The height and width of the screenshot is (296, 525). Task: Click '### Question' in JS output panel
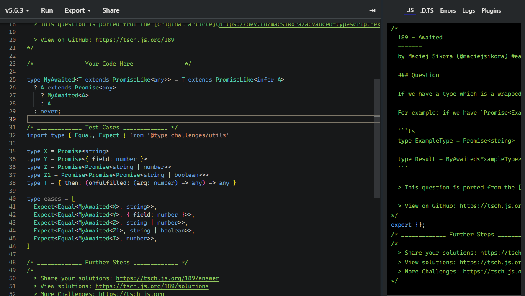[x=419, y=75]
